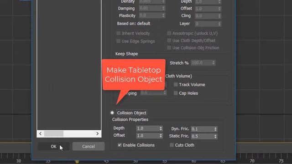Adjust the collision Depth spinner arrows
Screen dimensions: 292x164
tap(161, 128)
